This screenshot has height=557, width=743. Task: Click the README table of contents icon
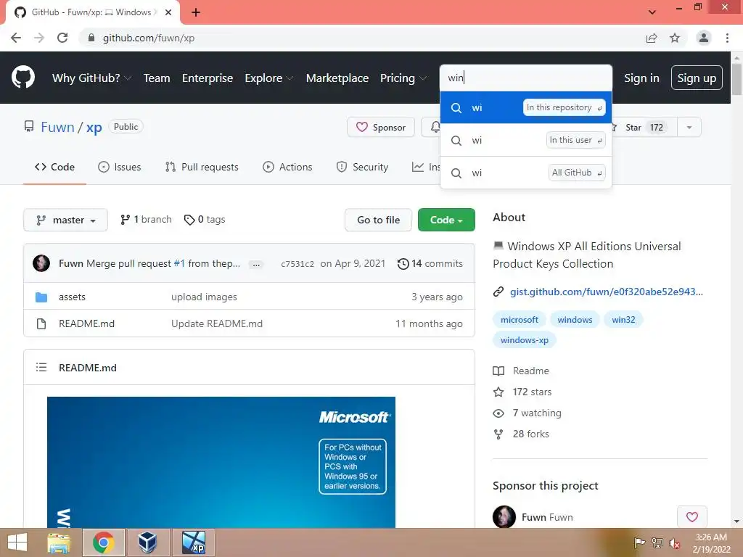[41, 368]
